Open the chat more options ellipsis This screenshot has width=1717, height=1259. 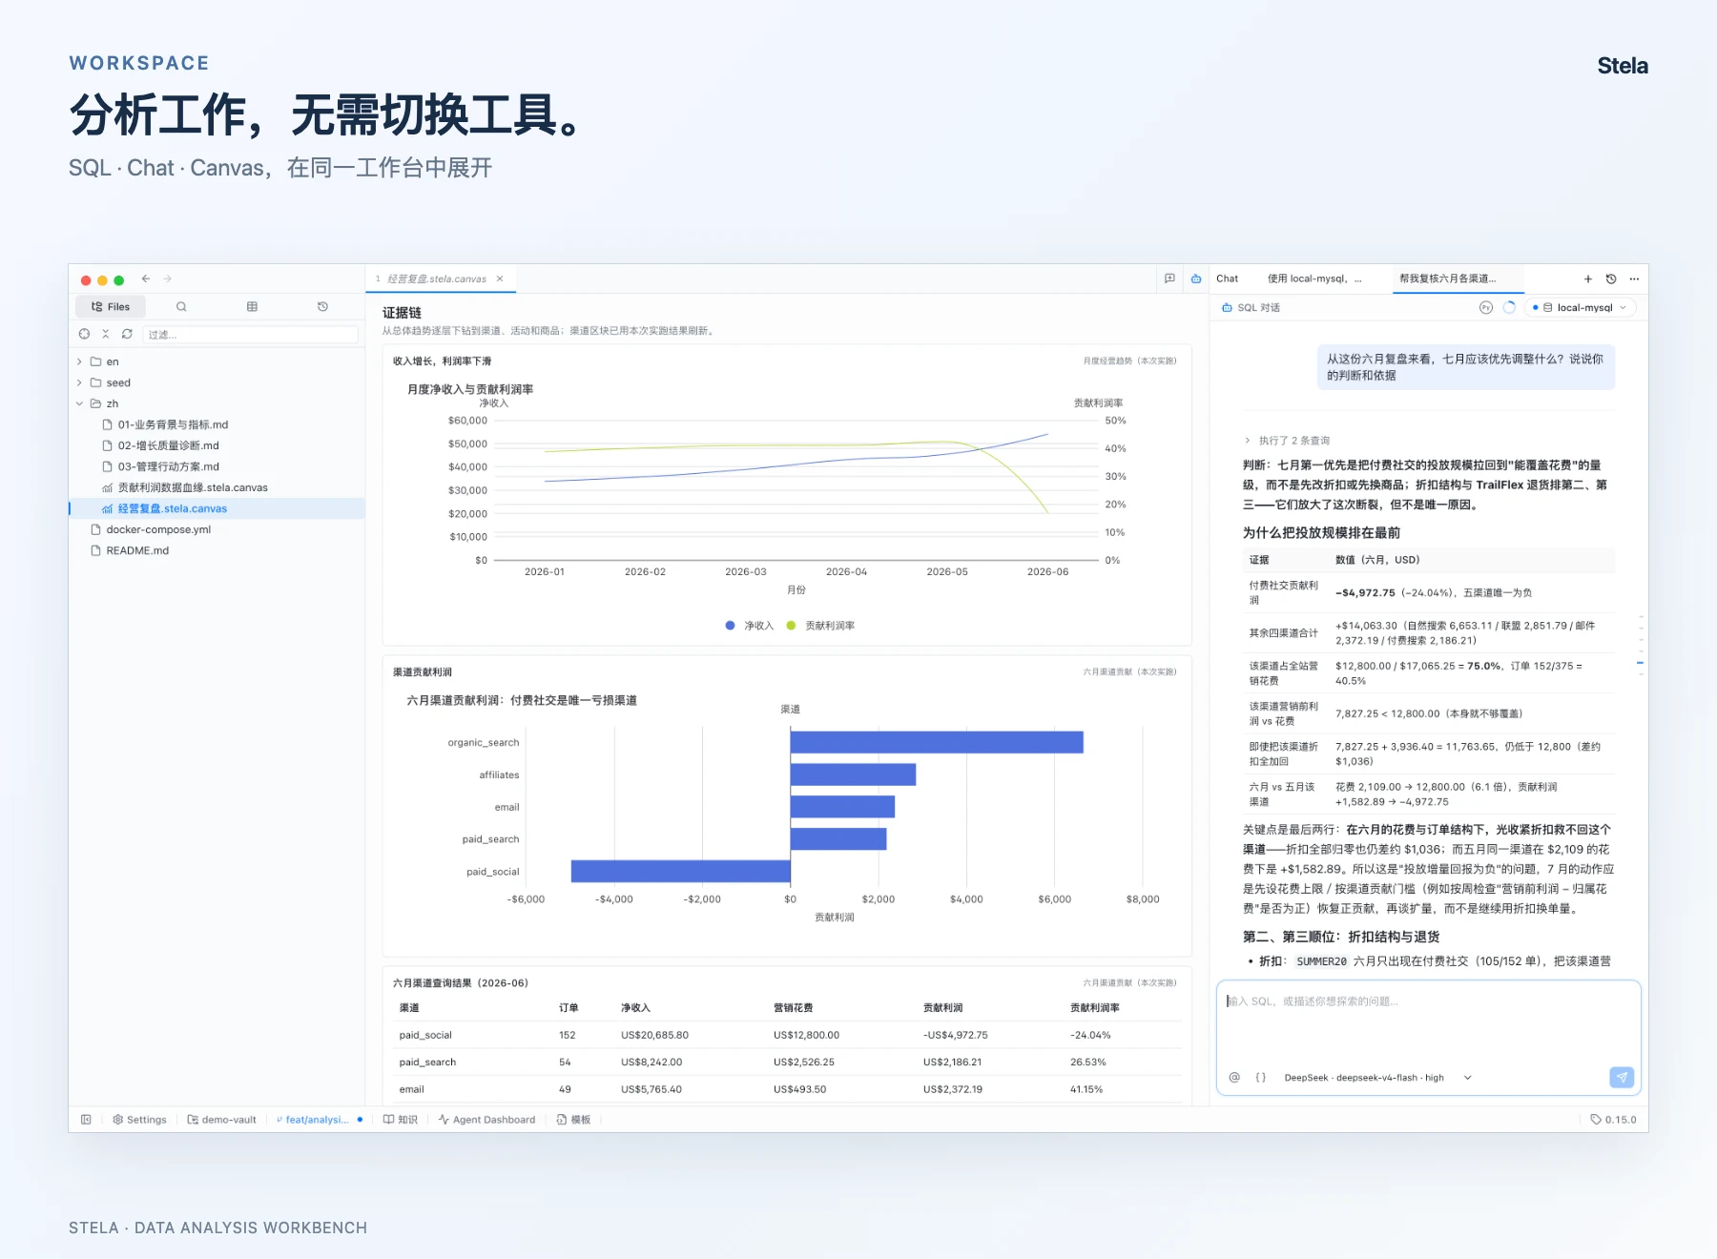pos(1634,279)
